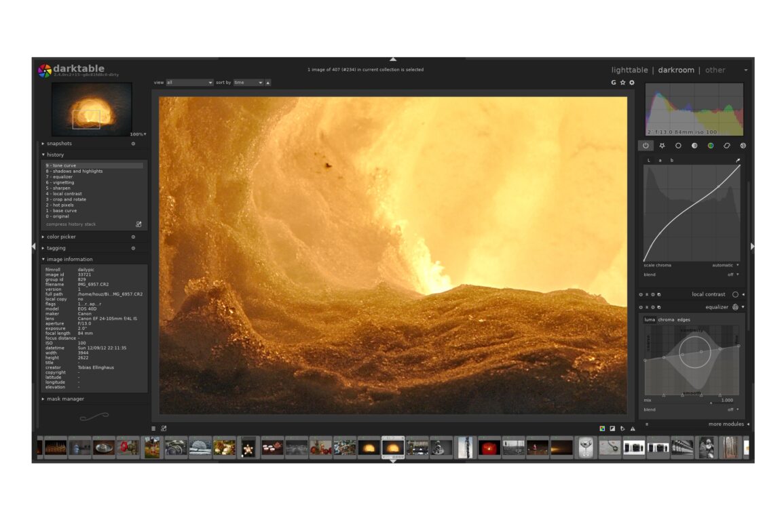This screenshot has height=522, width=784.
Task: Show favorite modules group star icon
Action: pyautogui.click(x=662, y=146)
